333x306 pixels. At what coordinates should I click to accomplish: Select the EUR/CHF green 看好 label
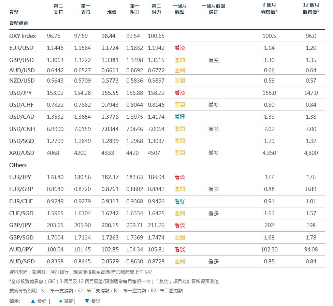tap(179, 201)
